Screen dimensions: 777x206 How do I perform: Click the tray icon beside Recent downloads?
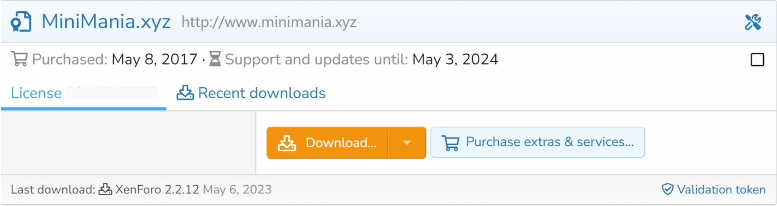pyautogui.click(x=185, y=93)
